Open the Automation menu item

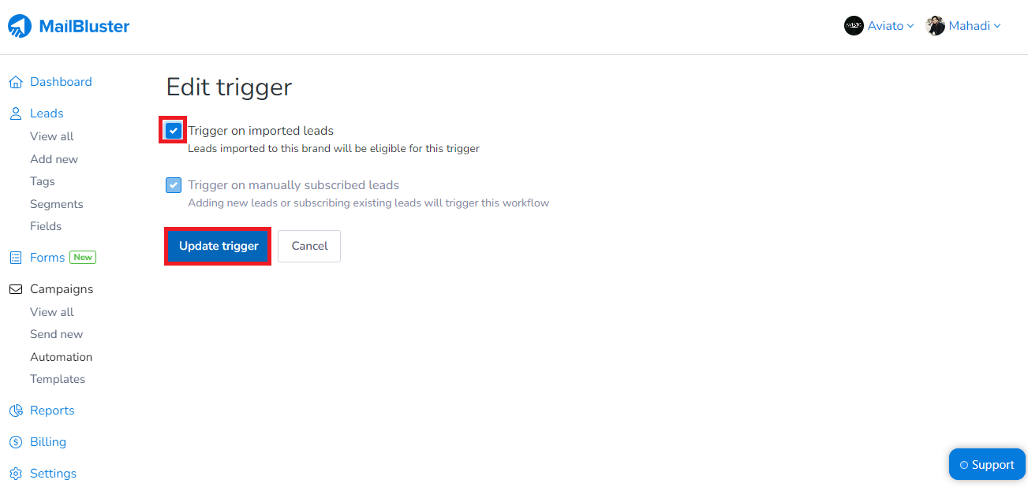coord(62,356)
